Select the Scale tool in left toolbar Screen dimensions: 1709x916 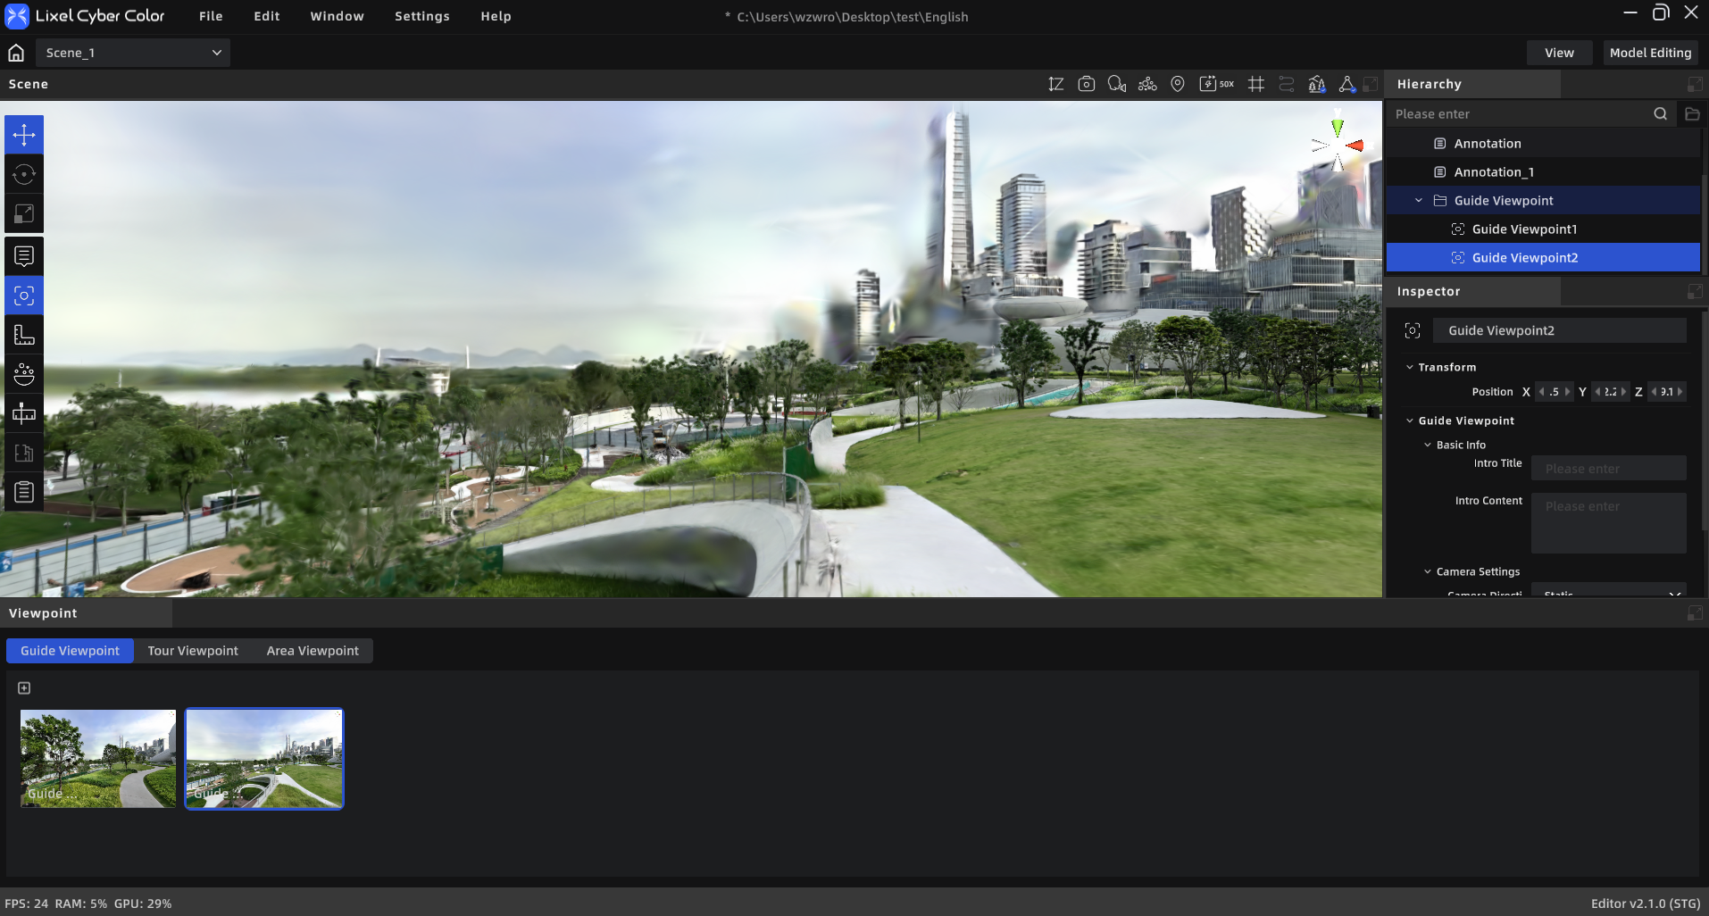click(24, 213)
